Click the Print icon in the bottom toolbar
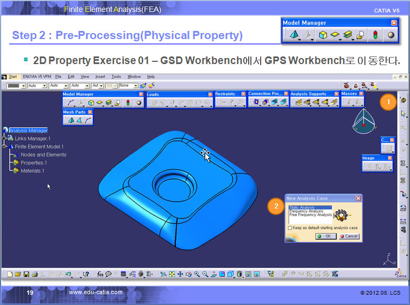 pyautogui.click(x=35, y=274)
